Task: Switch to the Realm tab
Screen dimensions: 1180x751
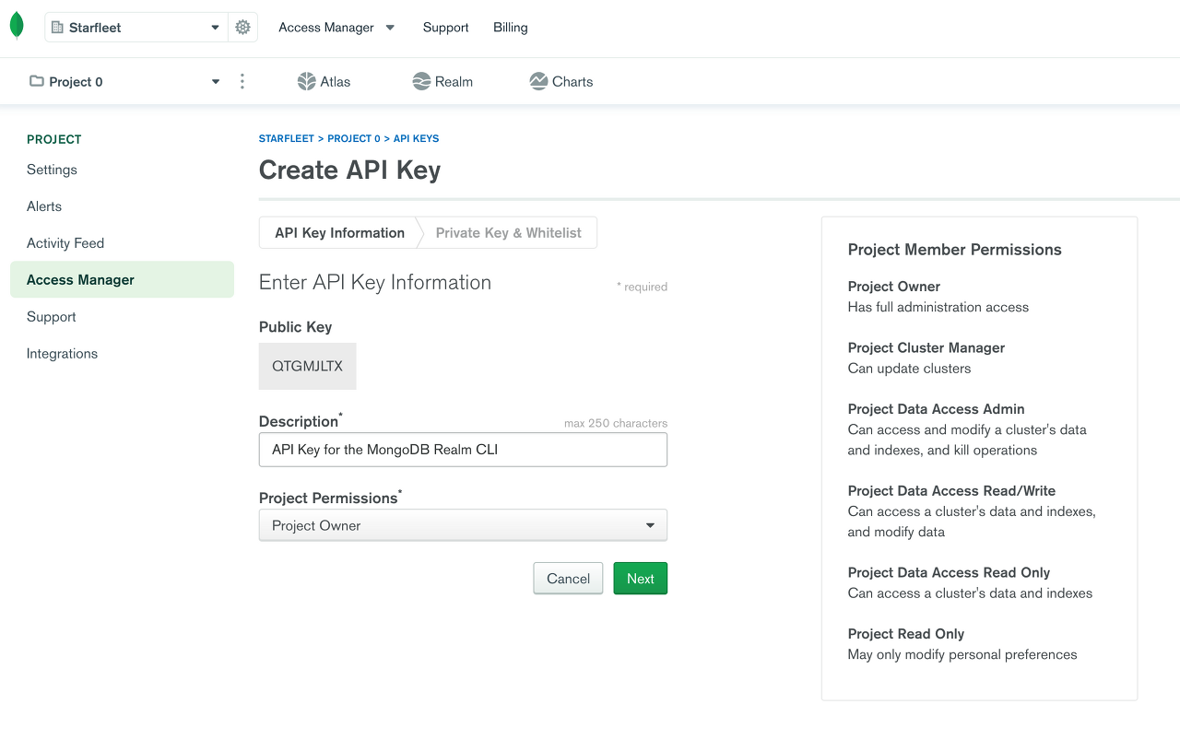Action: 442,81
